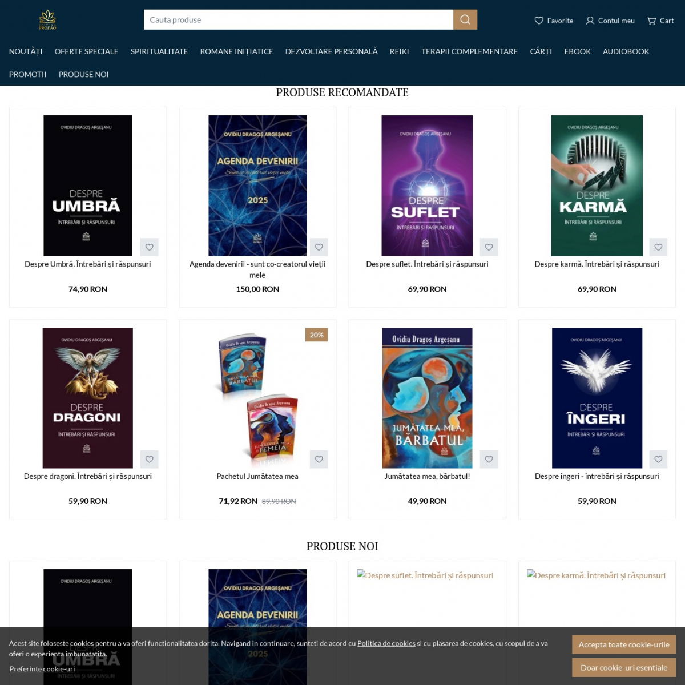Open EBOOK menu
The width and height of the screenshot is (685, 685).
578,51
